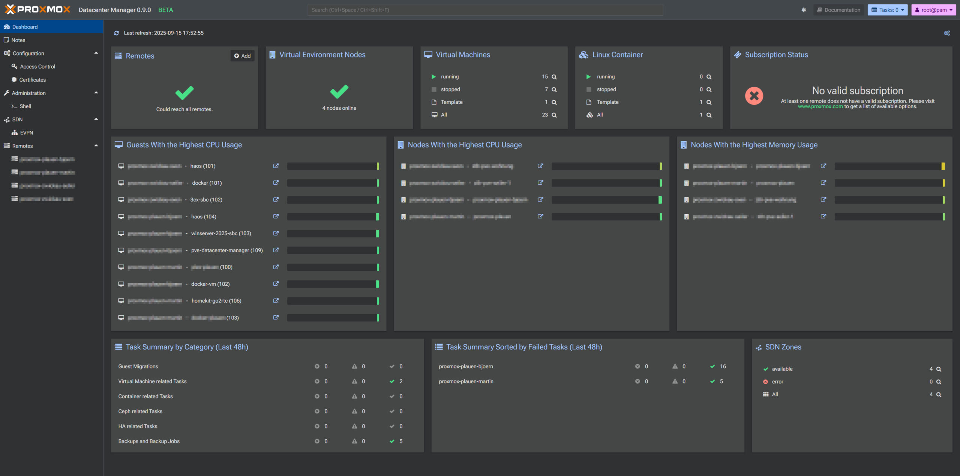Focus the global search field

[x=485, y=10]
